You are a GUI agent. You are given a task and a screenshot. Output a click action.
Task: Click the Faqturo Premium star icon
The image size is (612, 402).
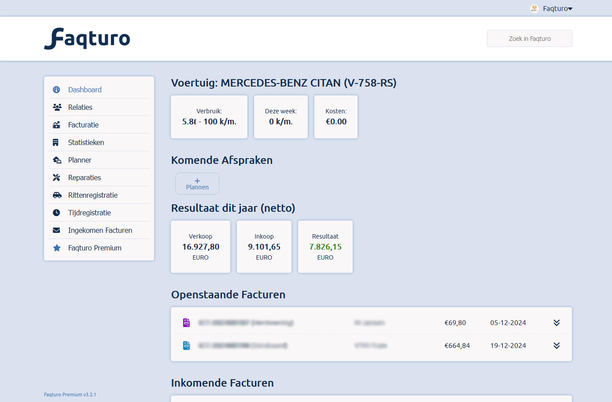click(57, 248)
